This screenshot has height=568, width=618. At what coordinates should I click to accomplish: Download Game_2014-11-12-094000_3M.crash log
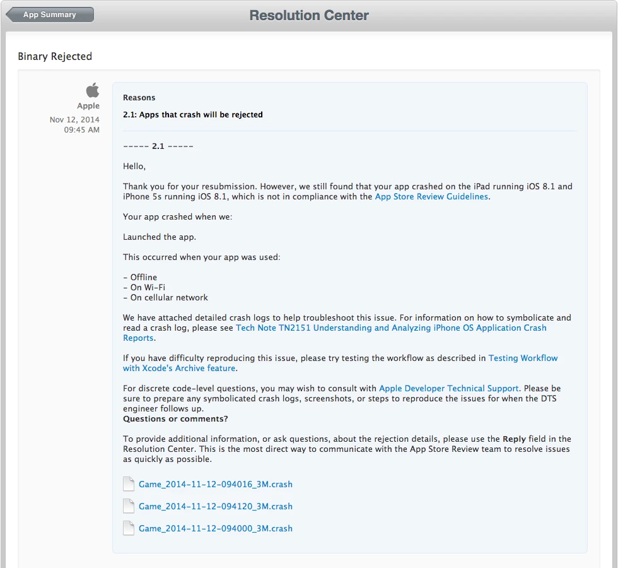tap(216, 529)
